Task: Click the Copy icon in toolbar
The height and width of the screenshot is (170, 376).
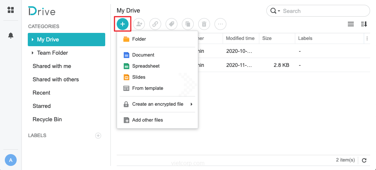Action: point(188,24)
